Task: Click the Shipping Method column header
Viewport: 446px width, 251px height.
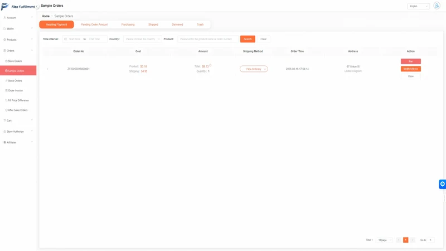Action: tap(253, 51)
